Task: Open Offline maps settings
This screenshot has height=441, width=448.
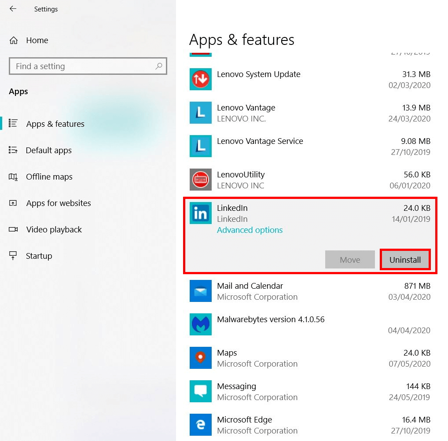Action: point(49,177)
